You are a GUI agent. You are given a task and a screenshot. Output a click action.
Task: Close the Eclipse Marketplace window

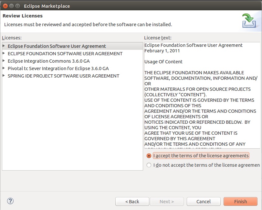click(5, 6)
